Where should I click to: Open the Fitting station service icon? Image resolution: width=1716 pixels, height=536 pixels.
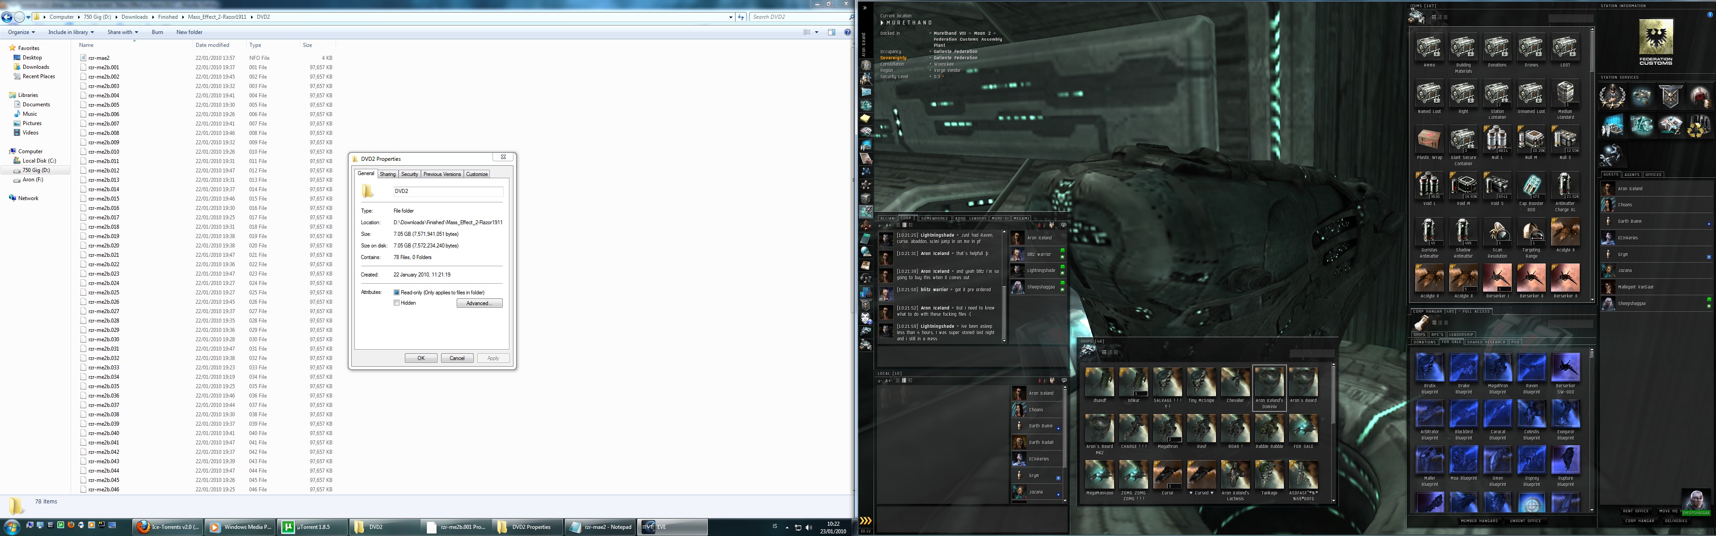pyautogui.click(x=1642, y=96)
